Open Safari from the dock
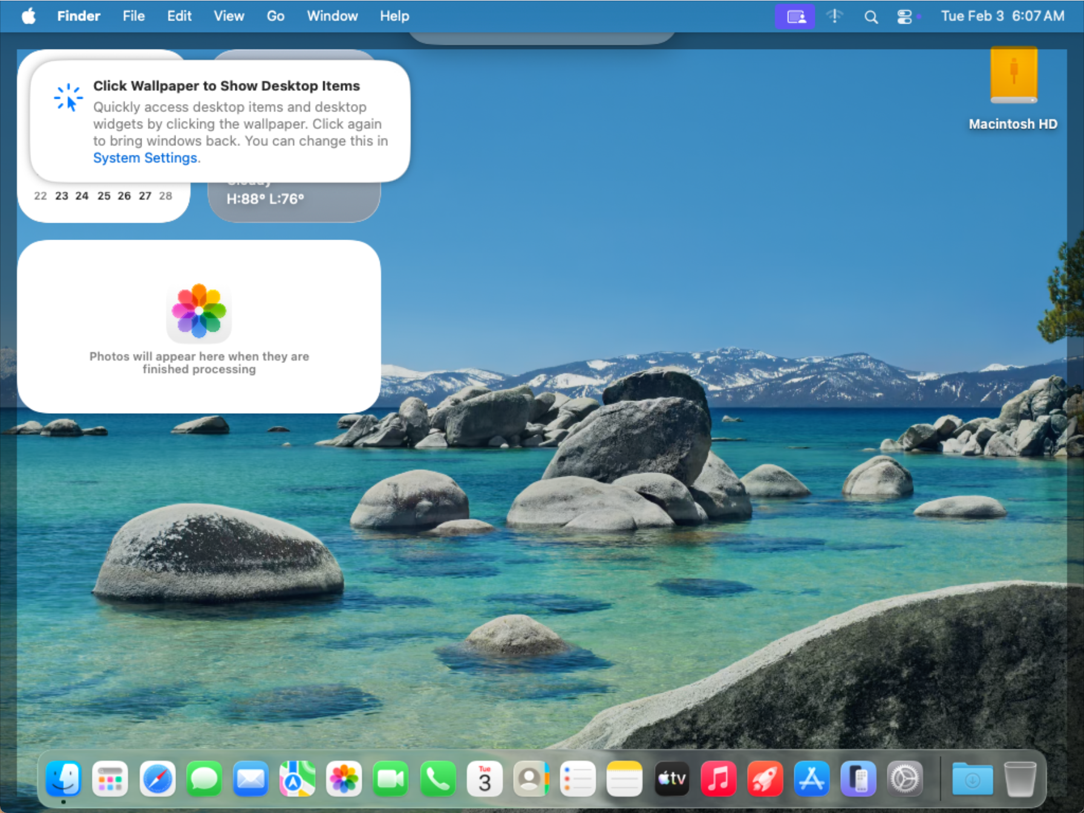 (x=157, y=779)
